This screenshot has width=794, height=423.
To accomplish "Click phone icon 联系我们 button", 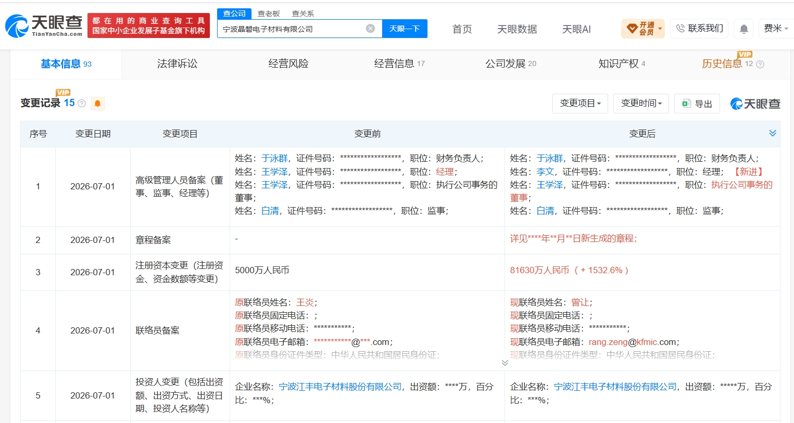I will coord(699,28).
